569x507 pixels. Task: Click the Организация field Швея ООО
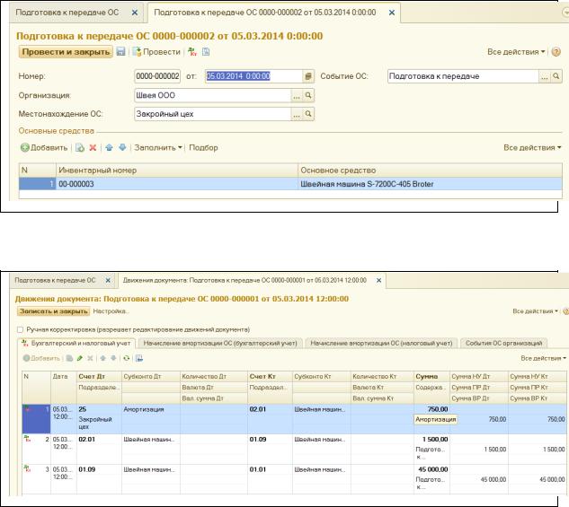pyautogui.click(x=213, y=95)
